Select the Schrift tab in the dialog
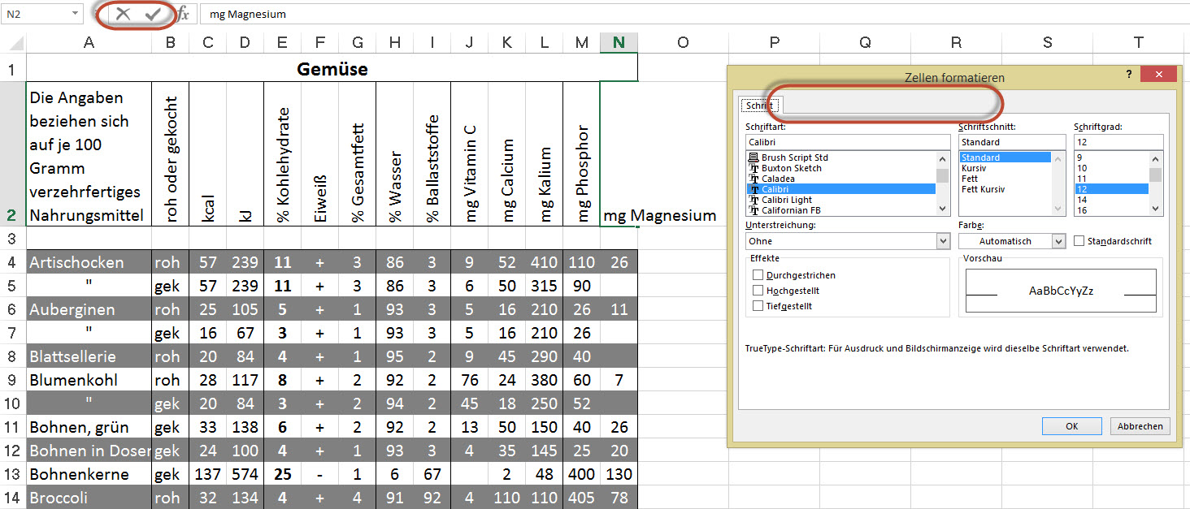Image resolution: width=1190 pixels, height=509 pixels. (759, 106)
